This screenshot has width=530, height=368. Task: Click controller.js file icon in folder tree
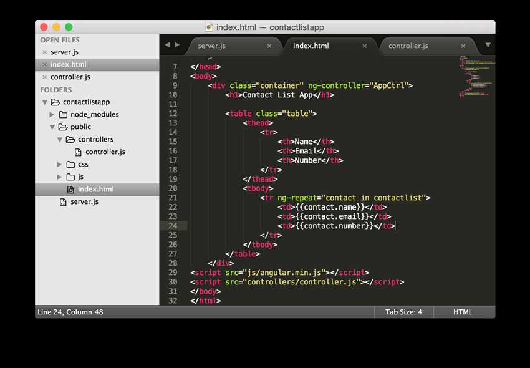coord(78,152)
